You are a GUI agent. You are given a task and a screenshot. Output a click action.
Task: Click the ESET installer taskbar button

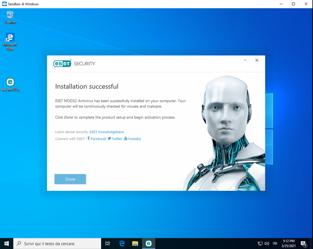click(149, 243)
